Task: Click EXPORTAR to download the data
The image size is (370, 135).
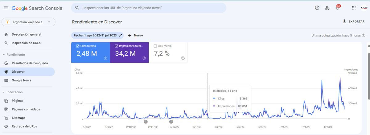Action: coord(353,21)
